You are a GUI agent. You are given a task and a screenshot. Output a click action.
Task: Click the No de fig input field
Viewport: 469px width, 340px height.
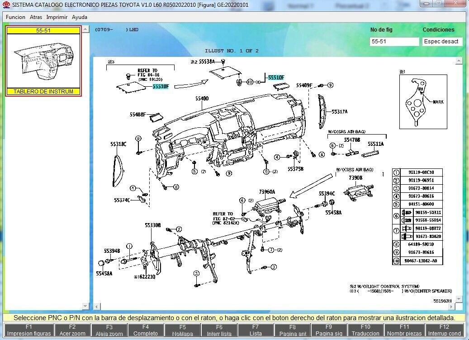coord(394,42)
